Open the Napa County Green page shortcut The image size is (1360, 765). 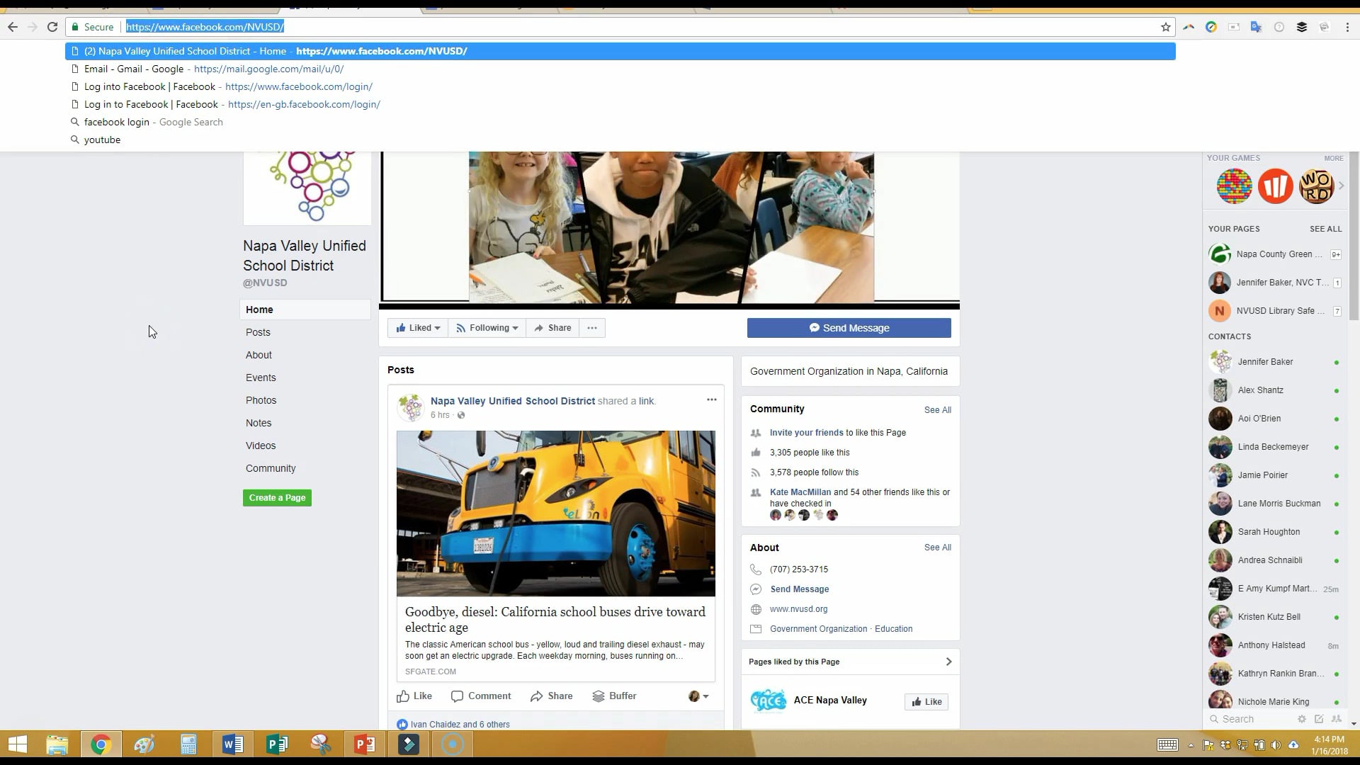click(1275, 254)
